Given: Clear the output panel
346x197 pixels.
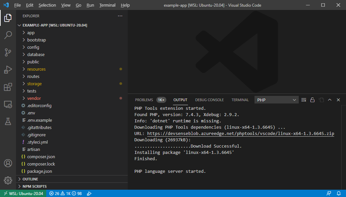Looking at the screenshot, I should pyautogui.click(x=304, y=100).
